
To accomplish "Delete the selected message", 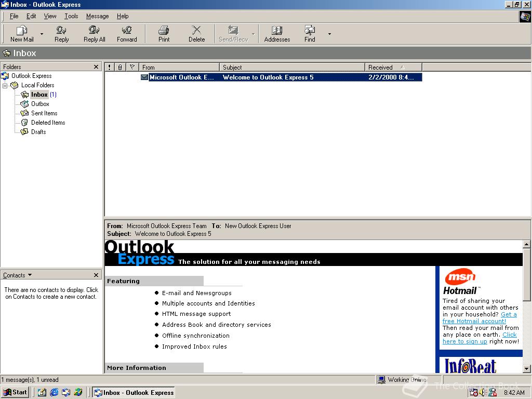I will [x=196, y=34].
